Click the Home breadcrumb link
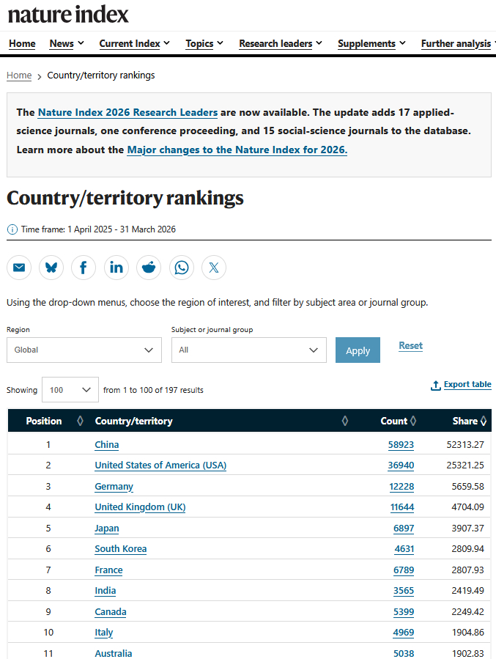 coord(19,76)
